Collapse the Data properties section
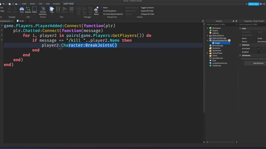The width and height of the screenshot is (266, 149). pos(240,29)
